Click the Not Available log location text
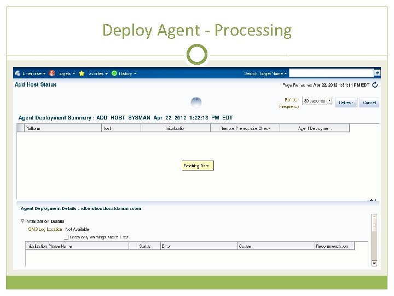Image resolution: width=394 pixels, height=296 pixels. (77, 229)
